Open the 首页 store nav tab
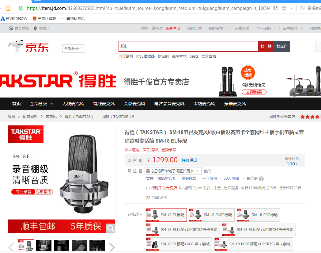 (x=16, y=104)
